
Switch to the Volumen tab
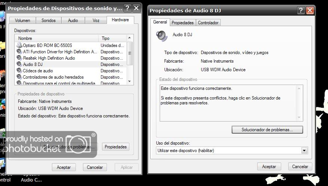[22, 21]
